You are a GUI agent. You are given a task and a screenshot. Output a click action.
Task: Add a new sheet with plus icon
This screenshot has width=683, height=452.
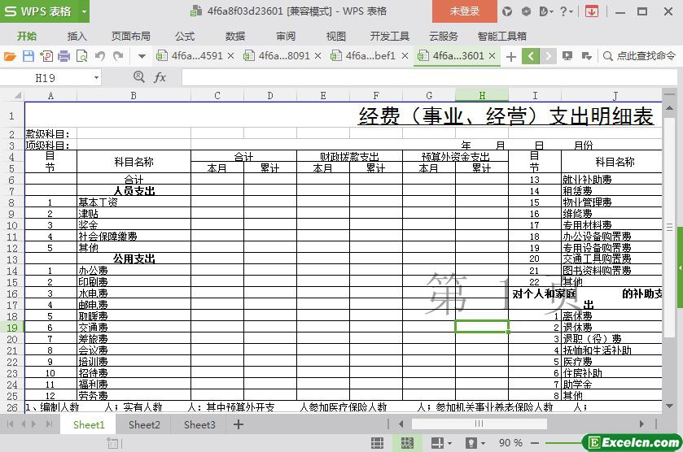click(x=239, y=424)
